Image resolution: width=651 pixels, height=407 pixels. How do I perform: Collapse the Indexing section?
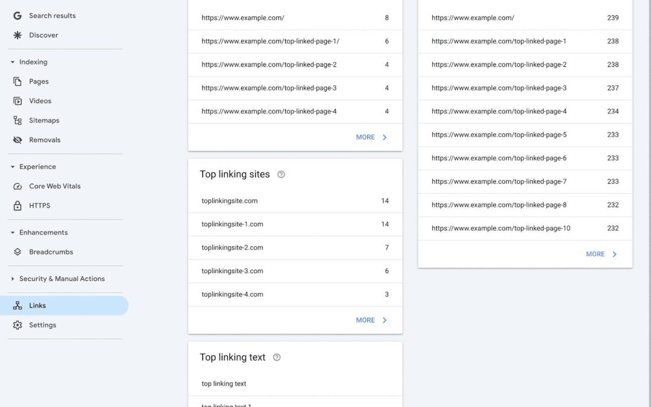pyautogui.click(x=13, y=62)
